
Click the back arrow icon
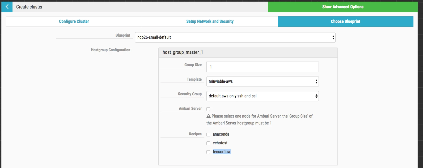pos(7,7)
